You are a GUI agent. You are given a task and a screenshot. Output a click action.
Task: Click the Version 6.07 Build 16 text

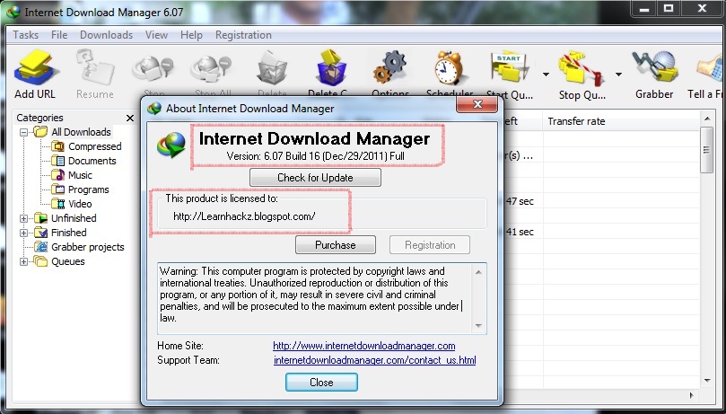click(x=315, y=156)
